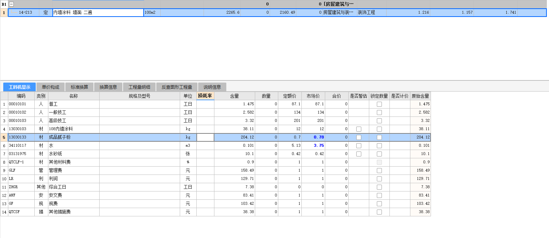The height and width of the screenshot is (238, 549).
Task: Go to the 工程量明细 tab
Action: click(x=139, y=87)
